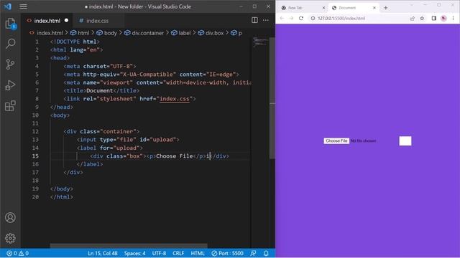Viewport: 460px width, 258px height.
Task: Click Ln 15, Col 48 in status bar
Action: pos(102,253)
